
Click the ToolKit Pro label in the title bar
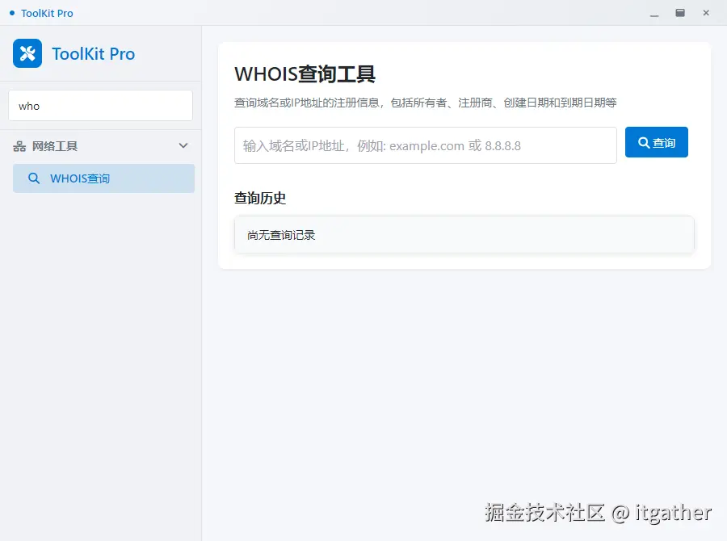46,13
